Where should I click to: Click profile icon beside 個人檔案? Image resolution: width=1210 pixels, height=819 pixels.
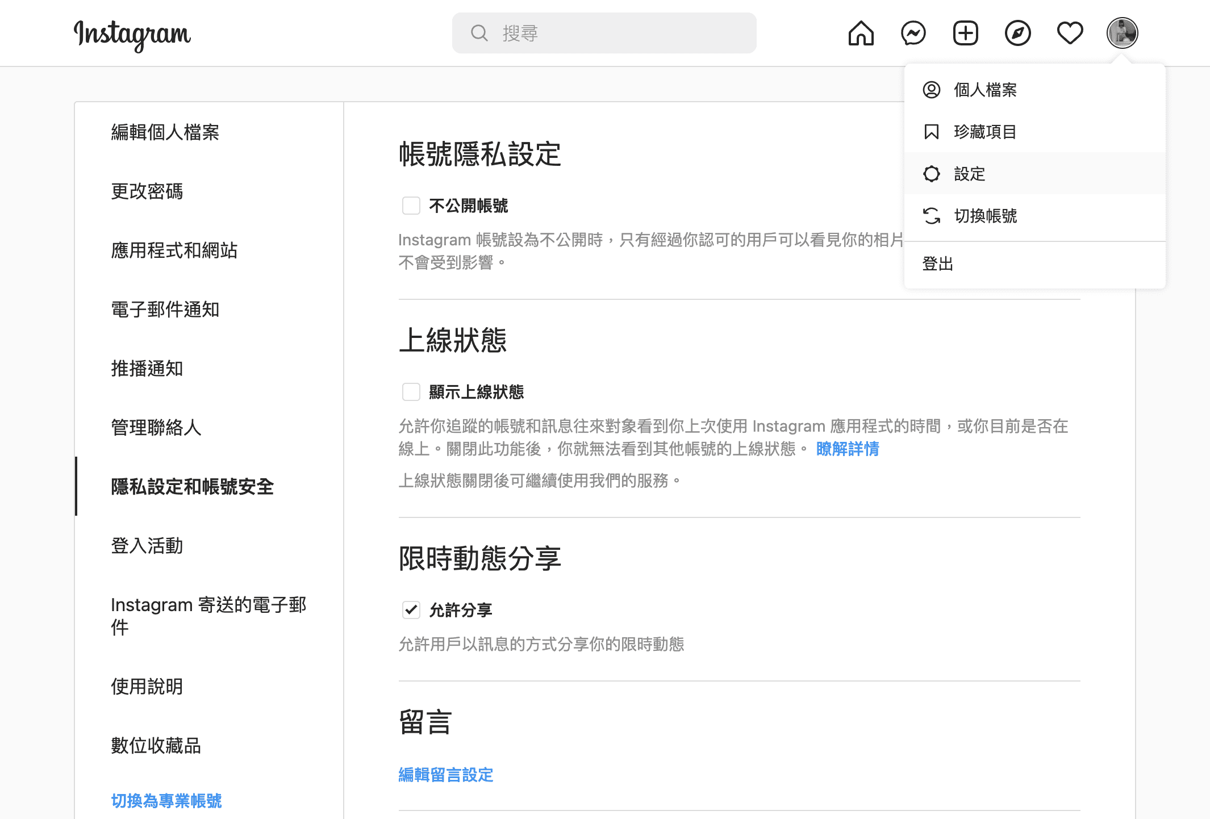pos(931,90)
